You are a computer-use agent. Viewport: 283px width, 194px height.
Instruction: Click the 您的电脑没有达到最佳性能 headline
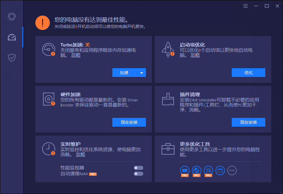91,20
